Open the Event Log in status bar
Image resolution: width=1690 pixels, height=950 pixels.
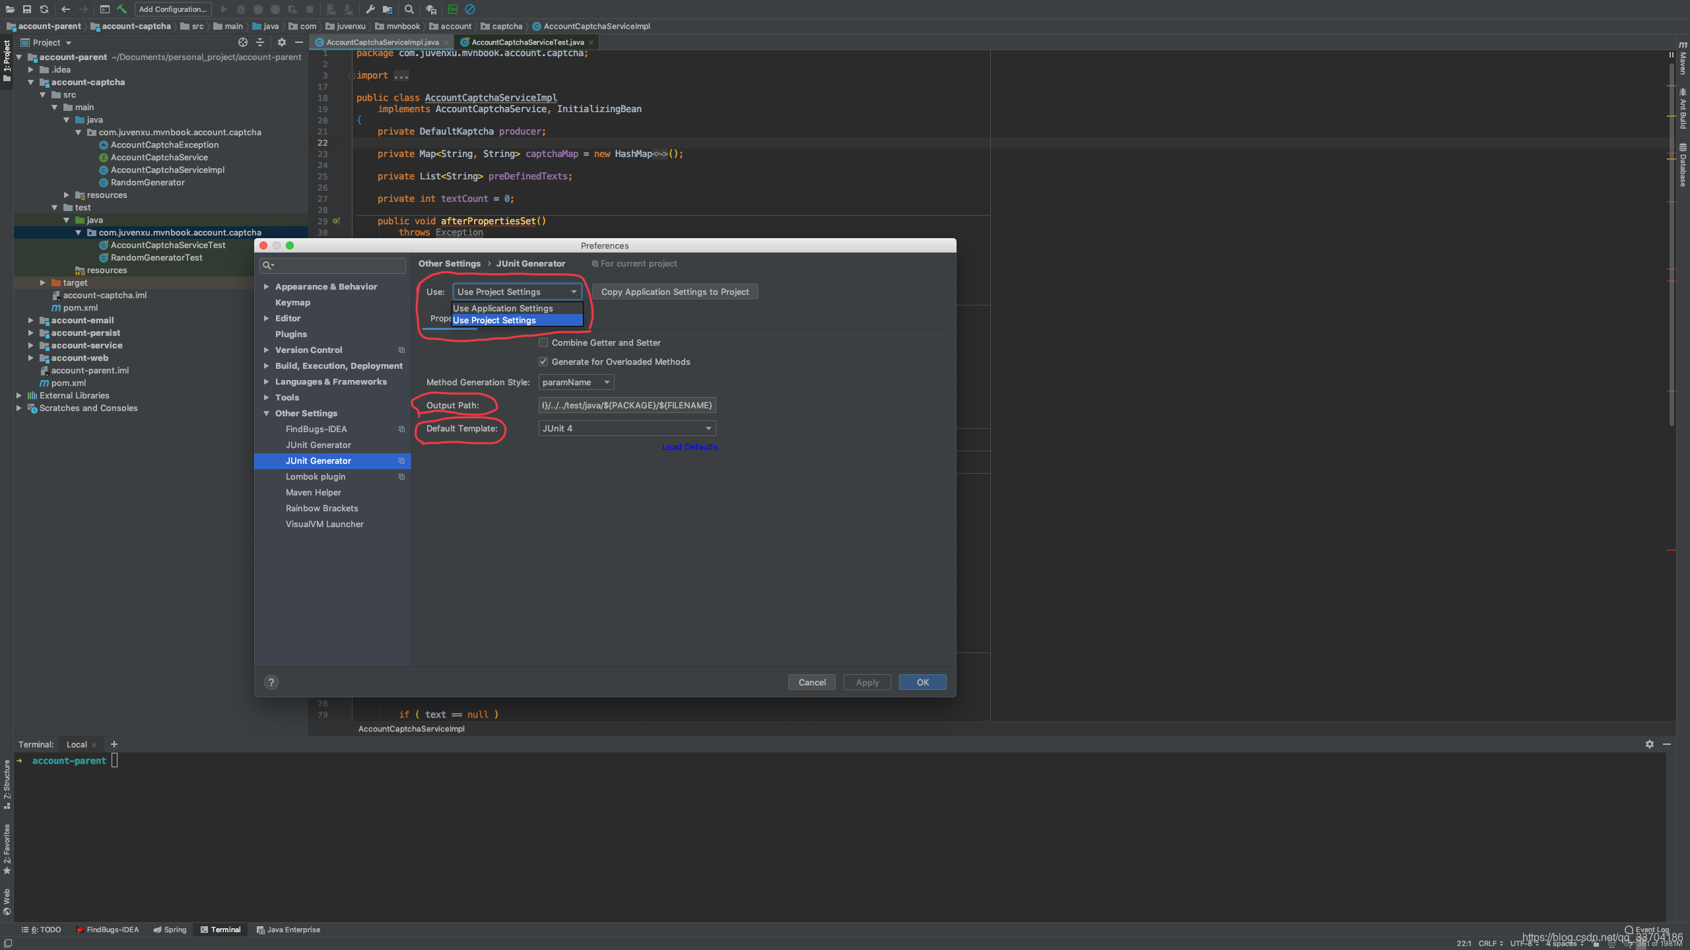point(1646,930)
